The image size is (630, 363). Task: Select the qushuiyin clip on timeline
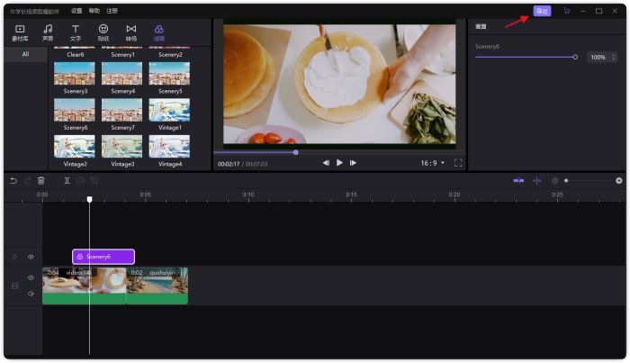pyautogui.click(x=157, y=286)
